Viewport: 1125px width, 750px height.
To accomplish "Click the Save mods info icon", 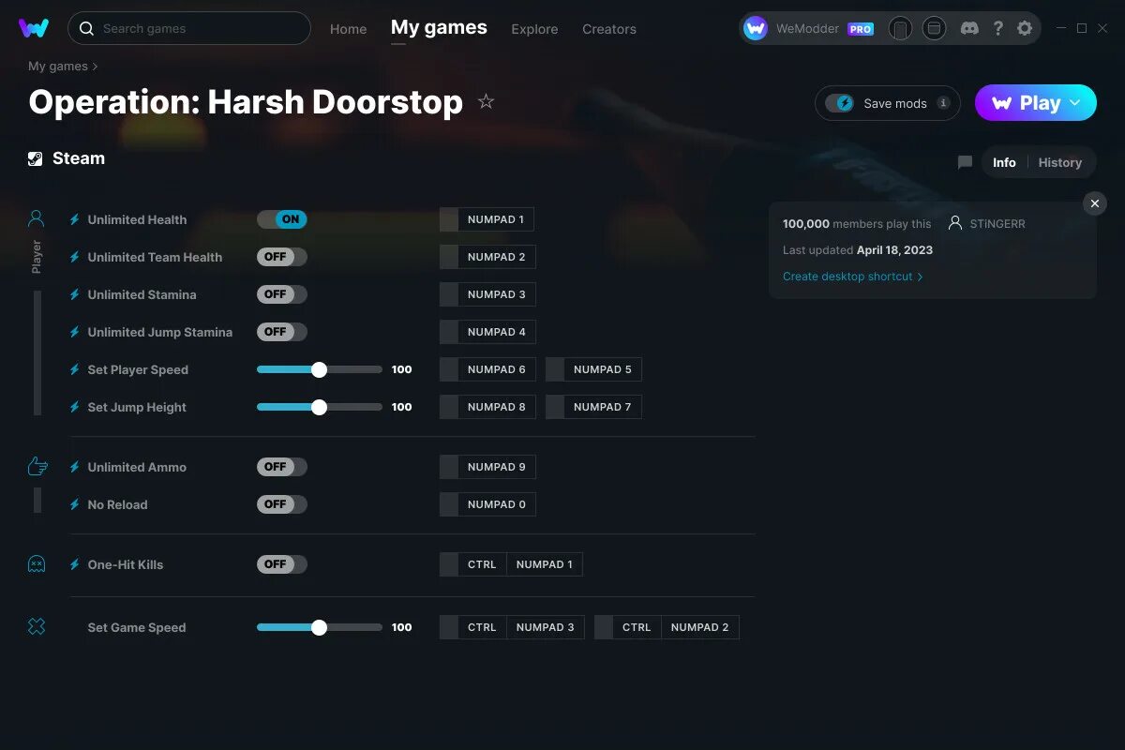I will [943, 103].
